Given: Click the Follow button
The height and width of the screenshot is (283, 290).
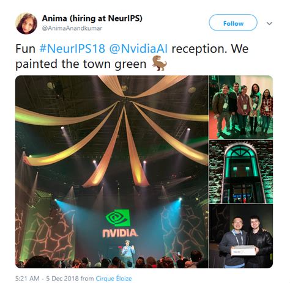Looking at the screenshot, I should [233, 23].
